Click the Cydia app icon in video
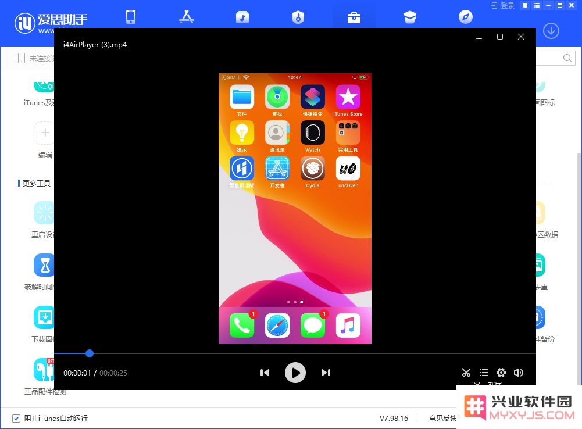Viewport: 582px width, 429px height. [313, 168]
